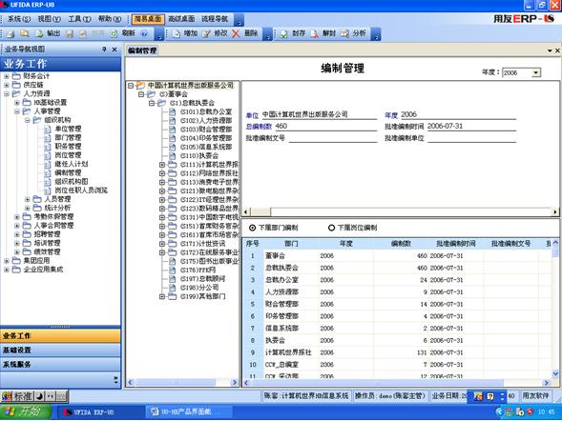Select the 下属部门编制 radio button
This screenshot has width=562, height=421.
252,228
